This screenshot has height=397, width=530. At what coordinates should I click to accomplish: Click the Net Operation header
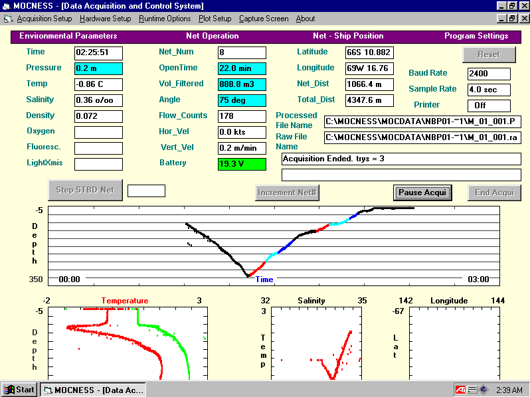tap(213, 36)
